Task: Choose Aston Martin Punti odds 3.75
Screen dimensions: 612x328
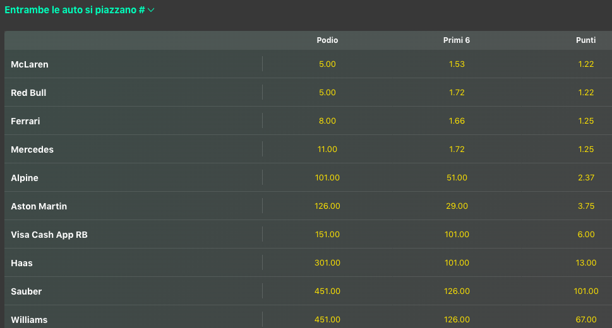Action: [586, 206]
